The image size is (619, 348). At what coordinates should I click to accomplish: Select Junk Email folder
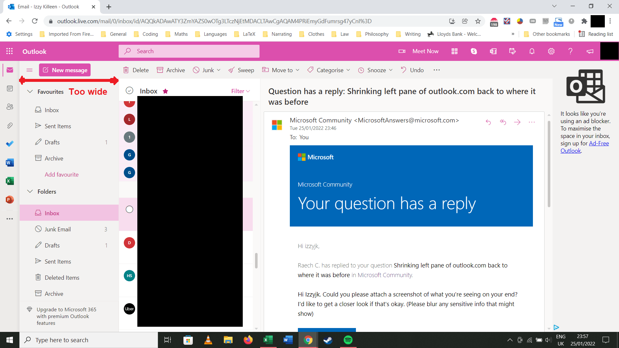58,229
